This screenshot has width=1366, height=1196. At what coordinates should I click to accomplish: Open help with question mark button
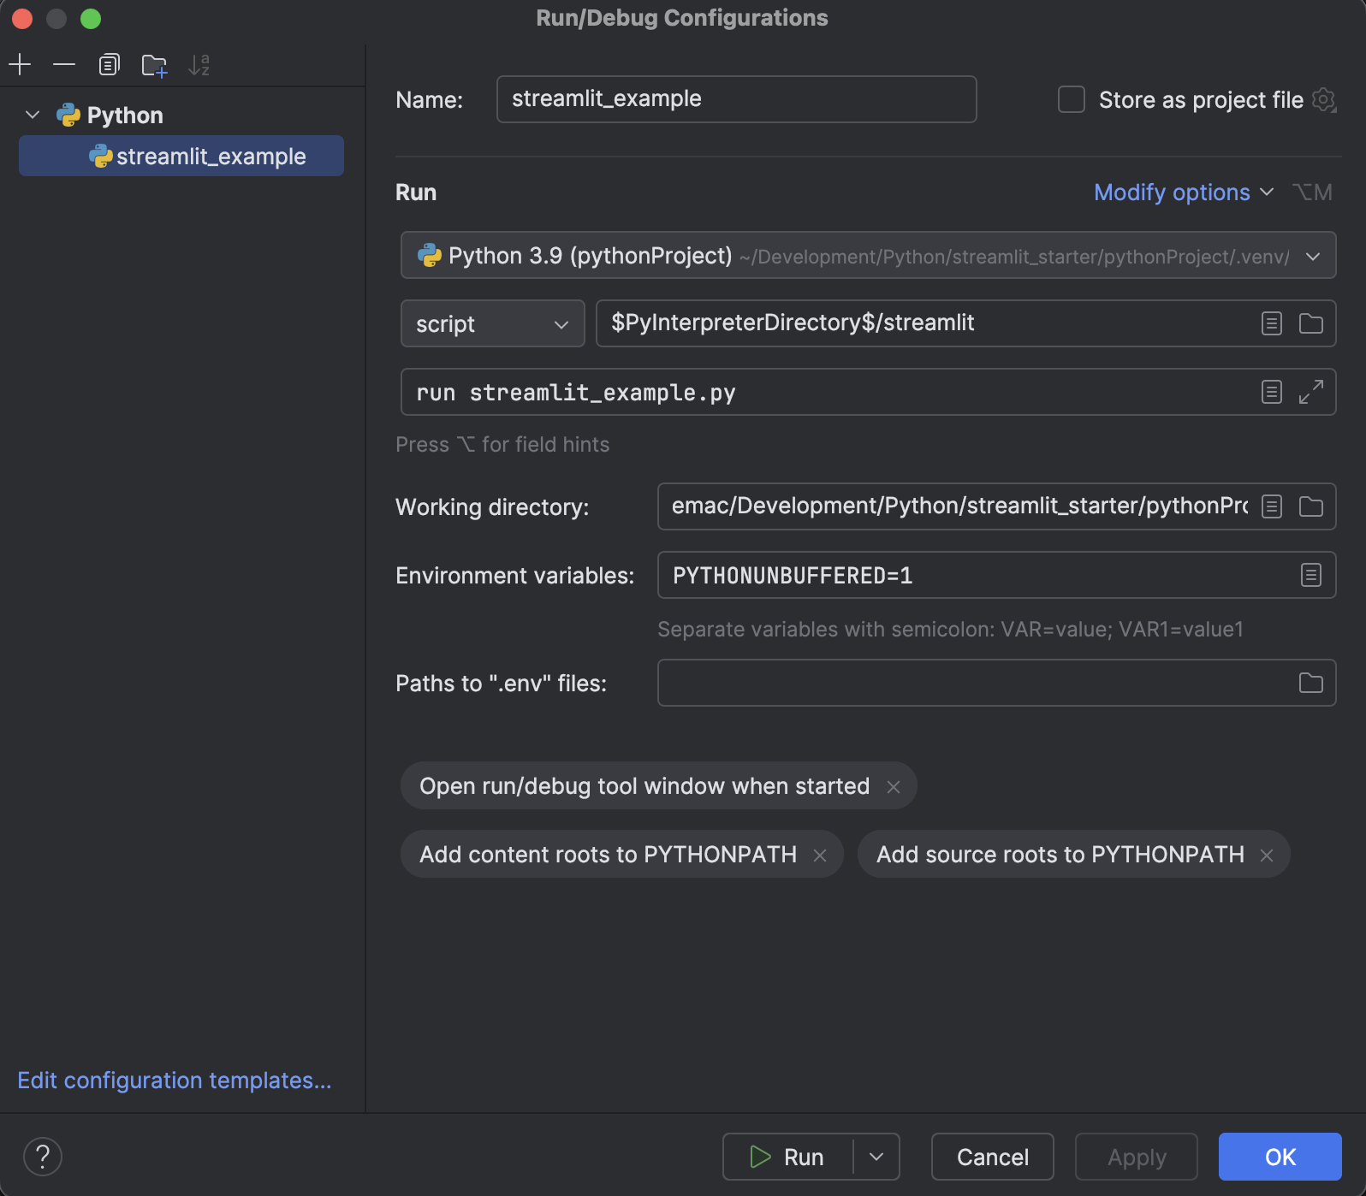43,1157
